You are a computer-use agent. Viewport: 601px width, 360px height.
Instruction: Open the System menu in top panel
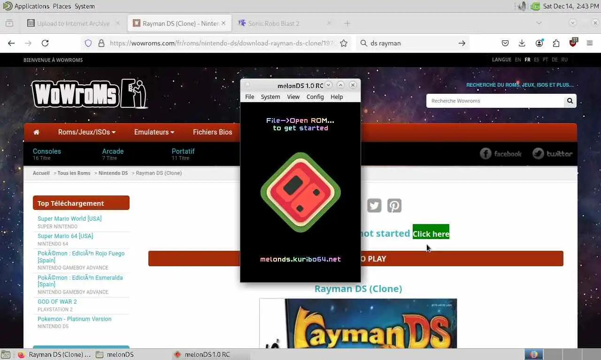click(85, 6)
